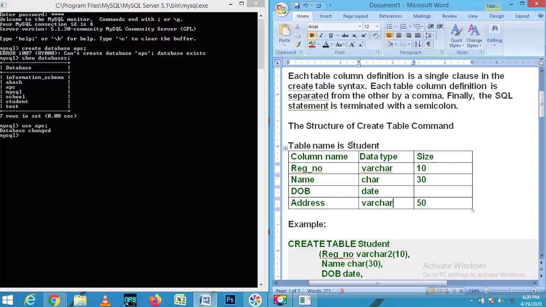Copy selection using the Clipboard copy icon
The width and height of the screenshot is (546, 307).
point(297,35)
